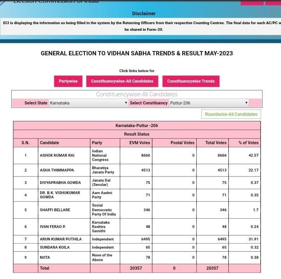Click the NOTA row label
The height and width of the screenshot is (279, 281).
pyautogui.click(x=45, y=258)
